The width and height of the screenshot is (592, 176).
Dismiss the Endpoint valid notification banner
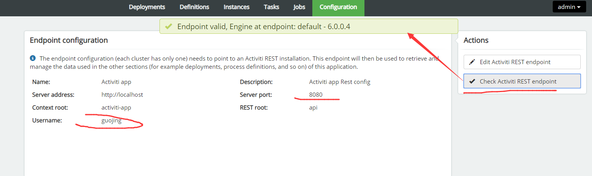click(308, 26)
